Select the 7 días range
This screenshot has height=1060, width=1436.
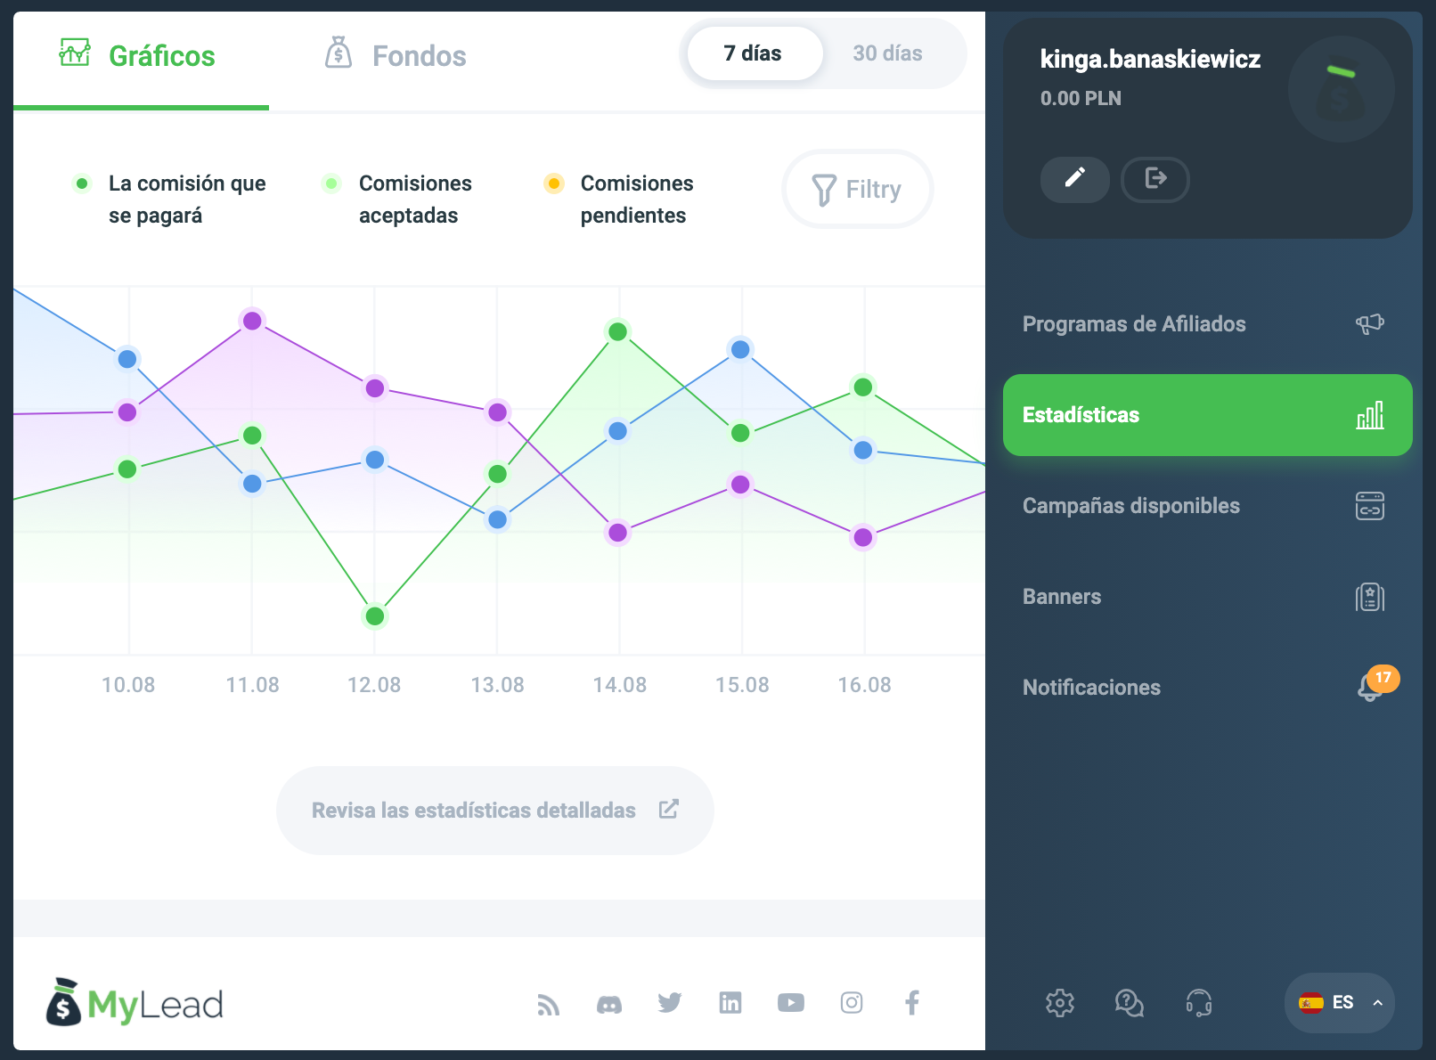pos(753,53)
